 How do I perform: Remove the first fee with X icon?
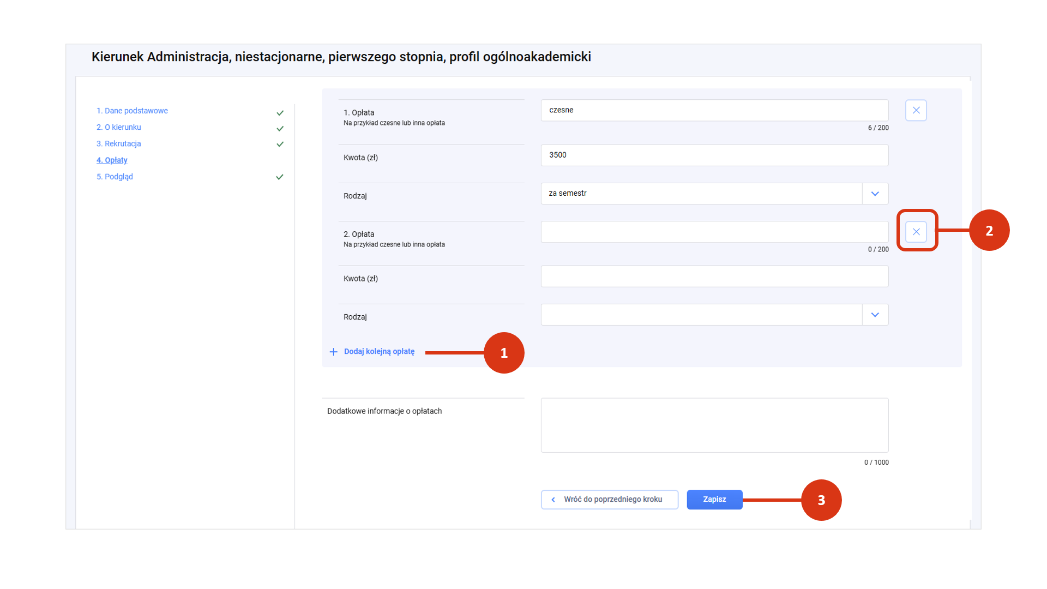pyautogui.click(x=916, y=110)
